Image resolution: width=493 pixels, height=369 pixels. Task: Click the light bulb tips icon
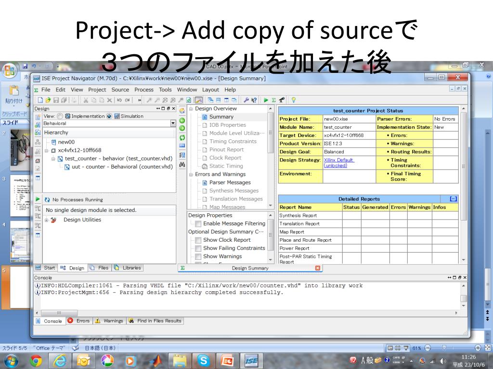click(293, 100)
